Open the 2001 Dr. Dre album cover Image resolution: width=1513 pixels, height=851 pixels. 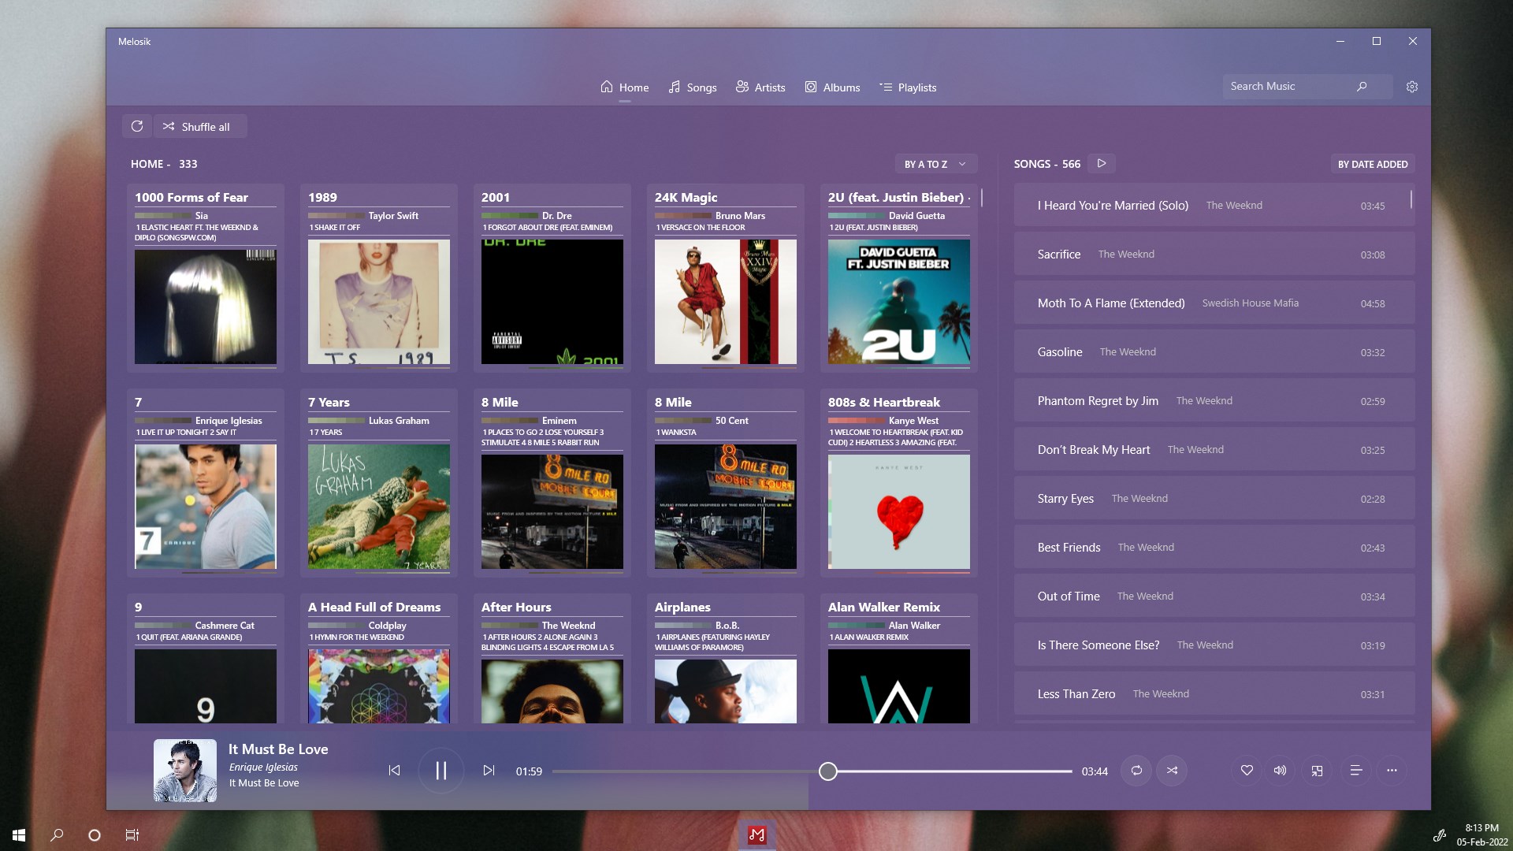(552, 302)
